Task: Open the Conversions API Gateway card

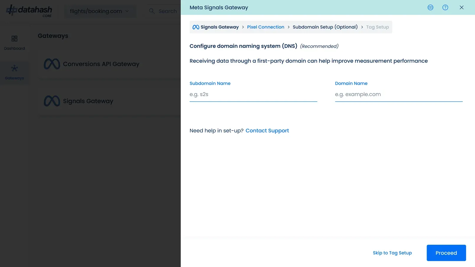Action: tap(109, 64)
